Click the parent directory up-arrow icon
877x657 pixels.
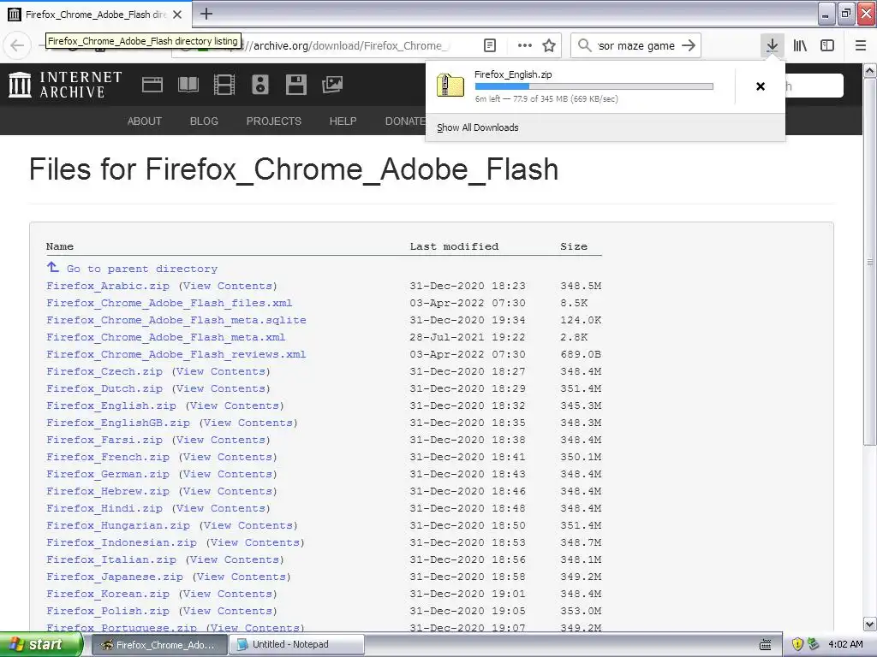(52, 267)
